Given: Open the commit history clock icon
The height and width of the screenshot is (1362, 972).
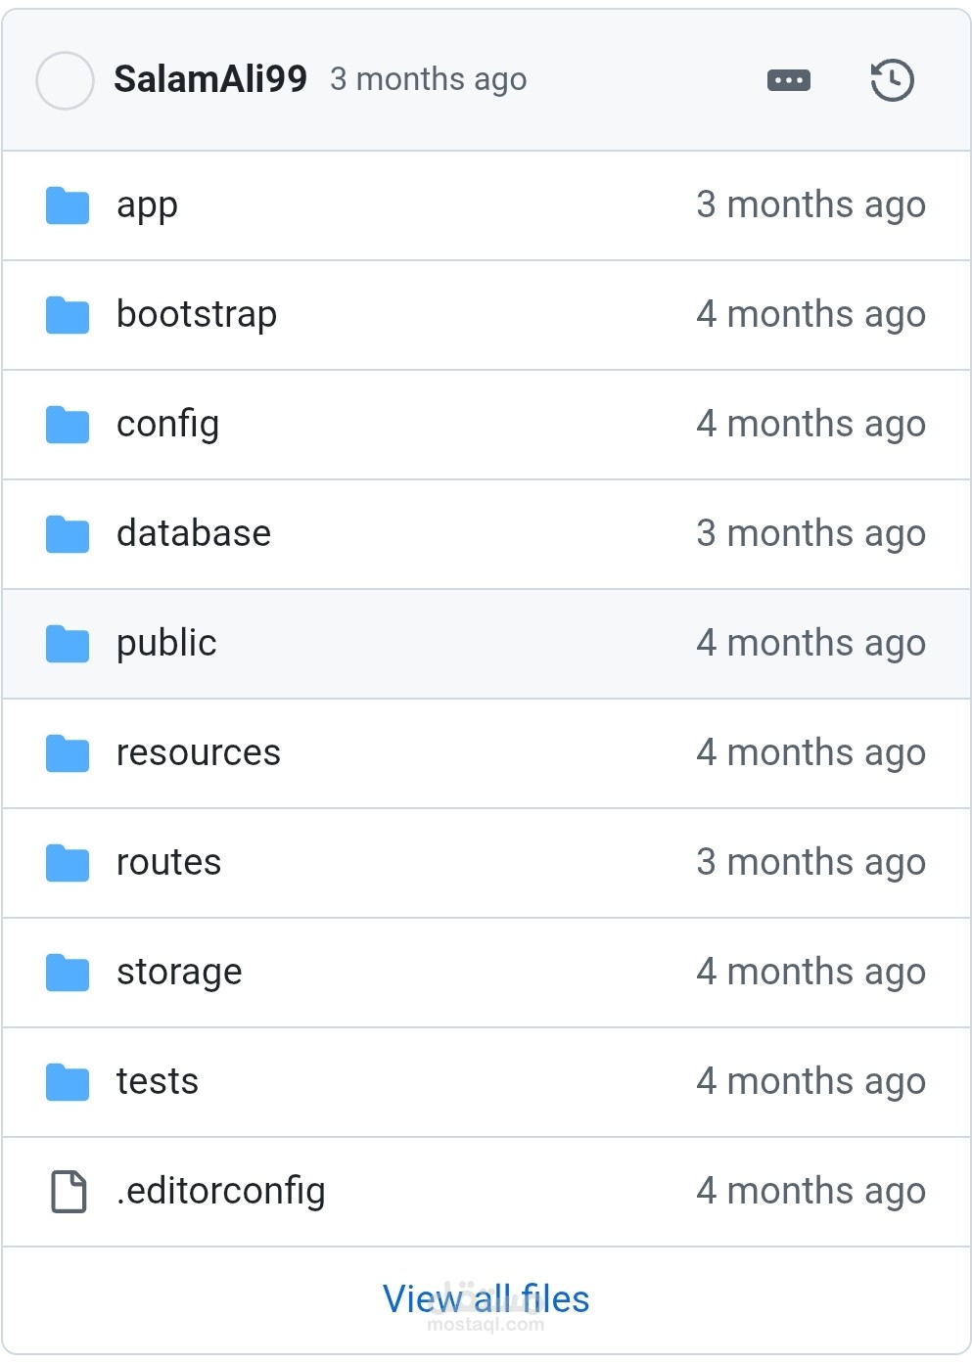Looking at the screenshot, I should click(x=892, y=80).
